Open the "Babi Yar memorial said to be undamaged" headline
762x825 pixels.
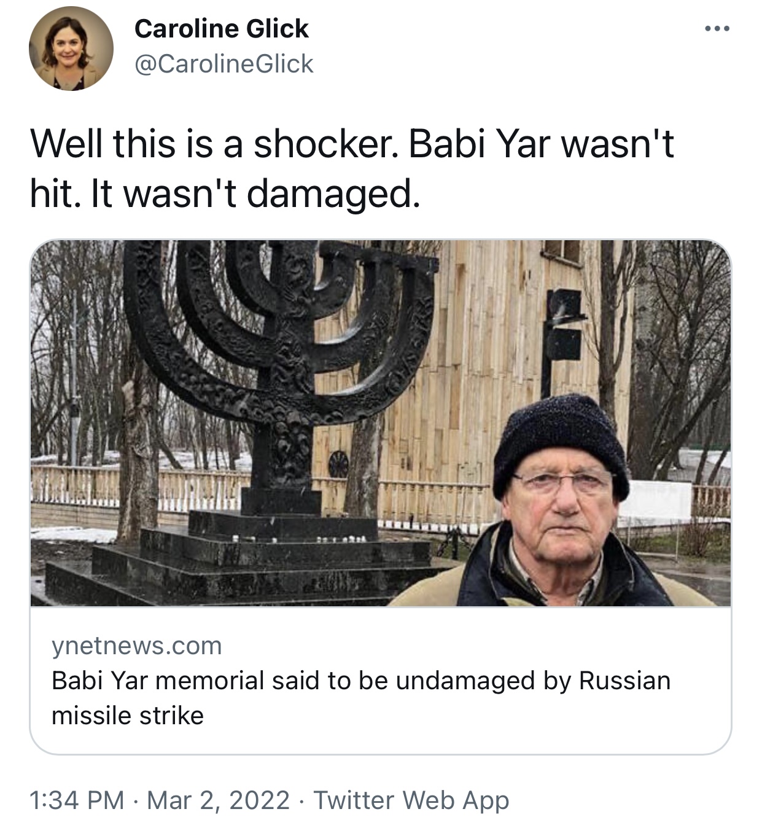coord(361,681)
